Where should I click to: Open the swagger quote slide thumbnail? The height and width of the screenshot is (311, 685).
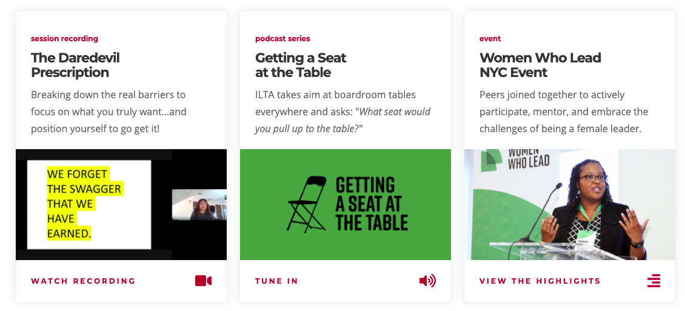click(x=89, y=204)
